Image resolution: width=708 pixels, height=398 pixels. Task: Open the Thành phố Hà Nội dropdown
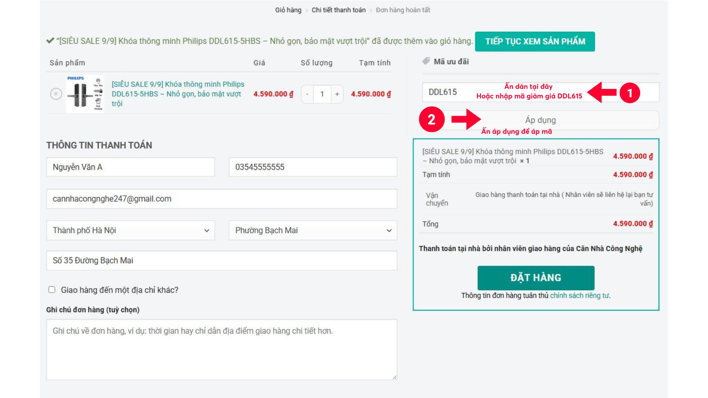(x=131, y=230)
